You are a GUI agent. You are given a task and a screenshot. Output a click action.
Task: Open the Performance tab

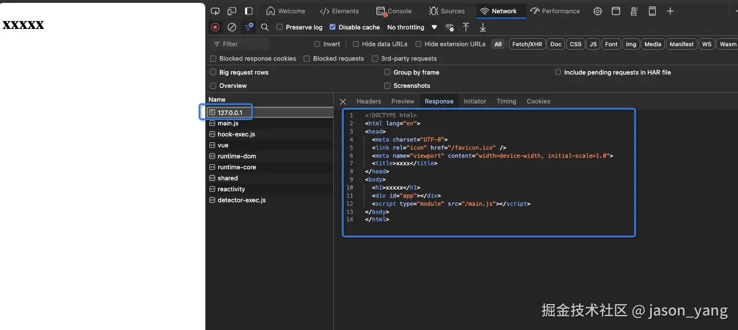[x=555, y=11]
